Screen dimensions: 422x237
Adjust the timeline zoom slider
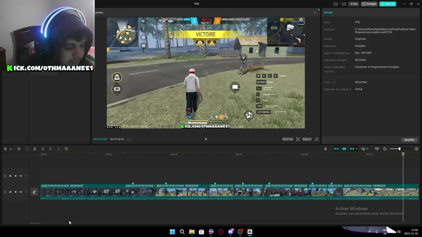click(x=399, y=149)
